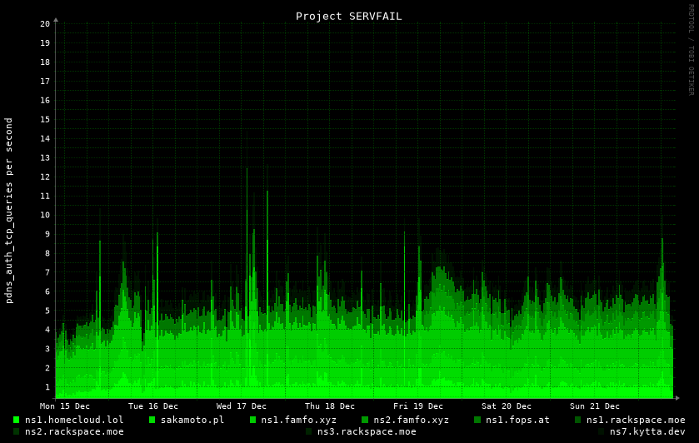The height and width of the screenshot is (443, 699).
Task: Click the ns1.rackspace.moe legend color swatch
Action: (x=577, y=420)
